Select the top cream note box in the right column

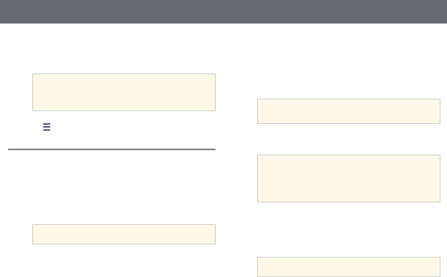tap(349, 111)
